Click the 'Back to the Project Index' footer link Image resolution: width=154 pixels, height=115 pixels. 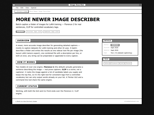click(x=26, y=101)
